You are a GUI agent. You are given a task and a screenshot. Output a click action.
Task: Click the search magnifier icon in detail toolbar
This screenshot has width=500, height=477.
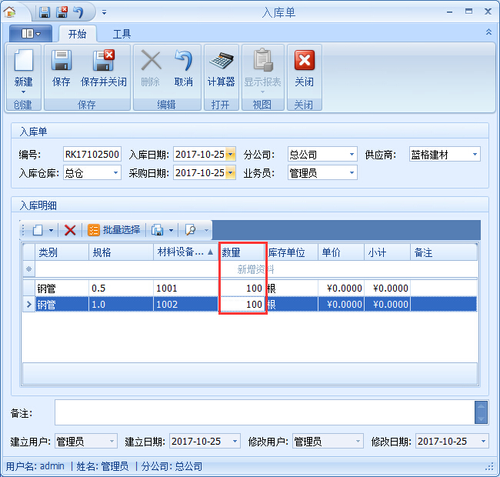(190, 230)
